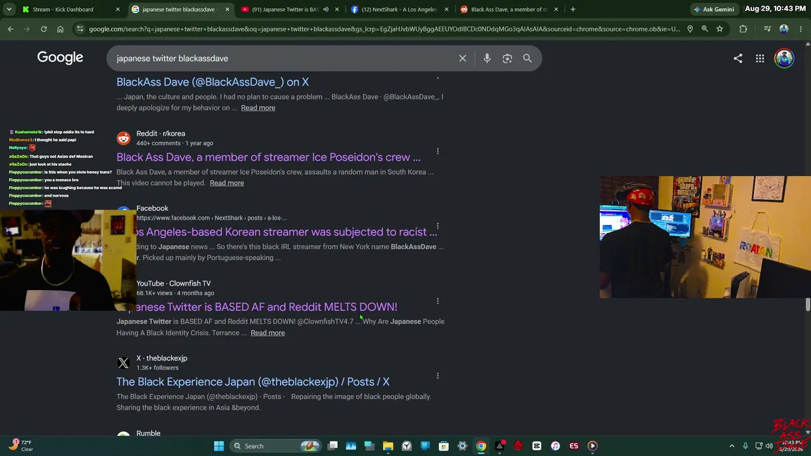Open the Google apps grid
Image resolution: width=811 pixels, height=456 pixels.
point(760,58)
